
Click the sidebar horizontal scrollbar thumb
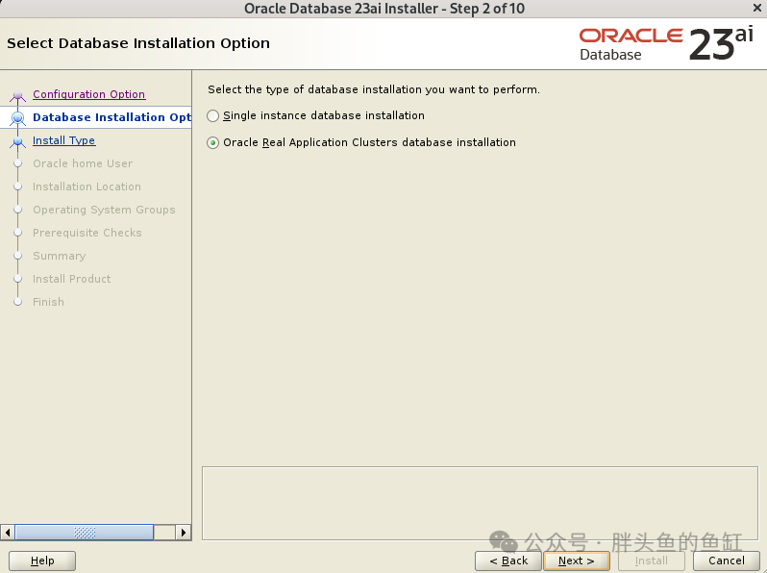click(x=85, y=533)
